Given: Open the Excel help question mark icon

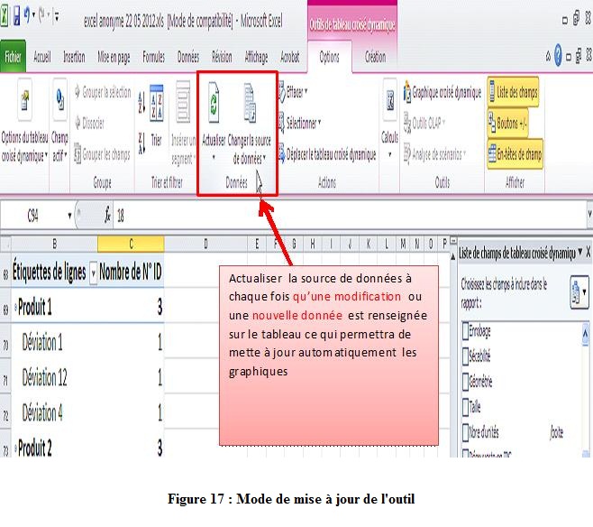Looking at the screenshot, I should (558, 55).
